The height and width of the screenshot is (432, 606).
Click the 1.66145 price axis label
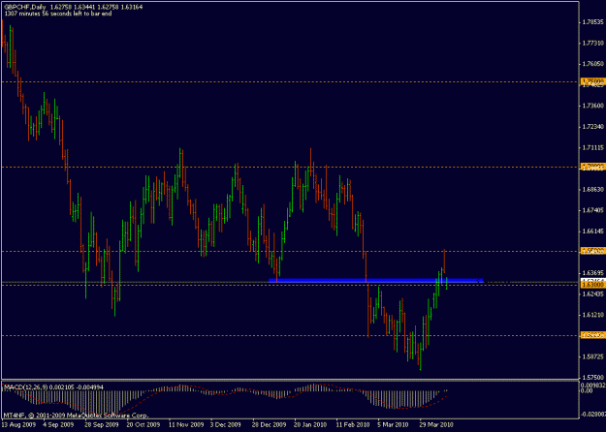[x=592, y=231]
